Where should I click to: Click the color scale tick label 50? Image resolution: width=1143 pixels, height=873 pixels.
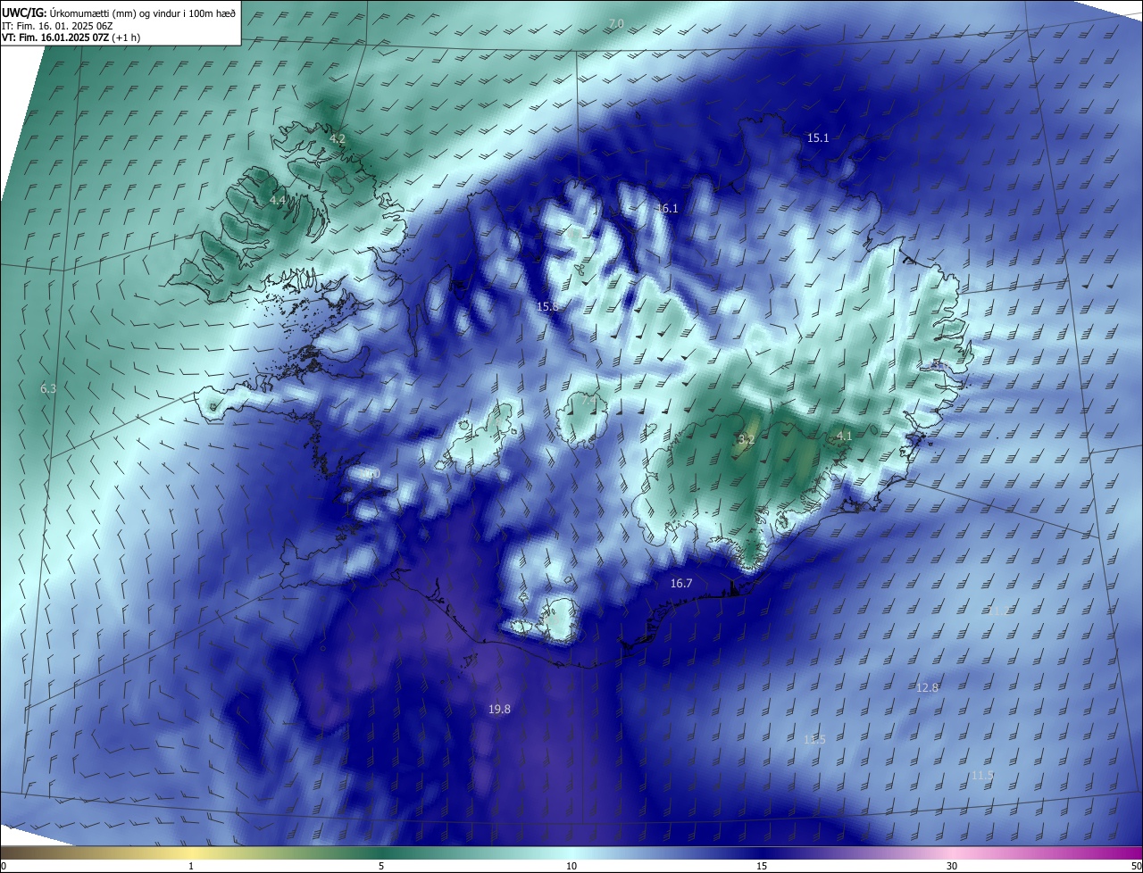[x=1136, y=866]
